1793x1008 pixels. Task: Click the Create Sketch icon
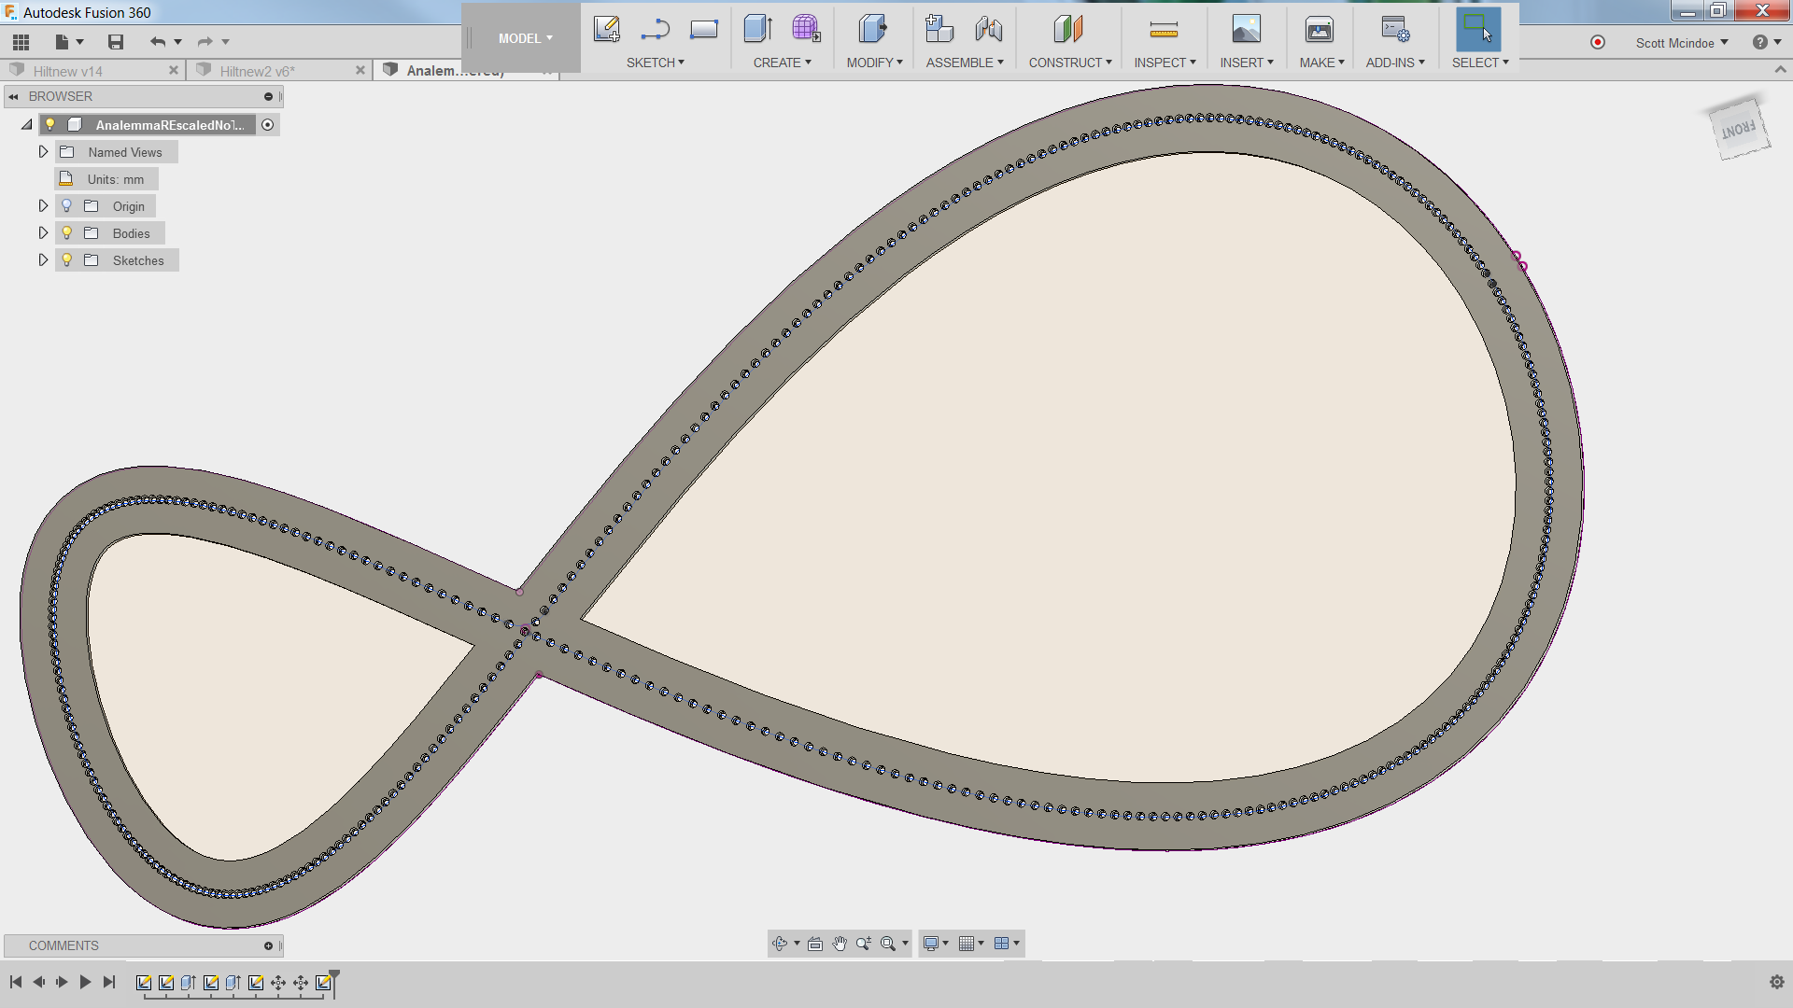pos(606,30)
